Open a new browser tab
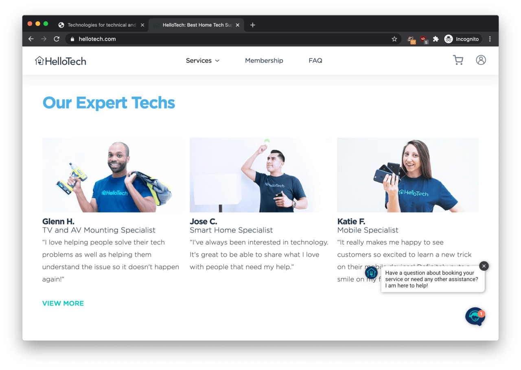 (252, 25)
